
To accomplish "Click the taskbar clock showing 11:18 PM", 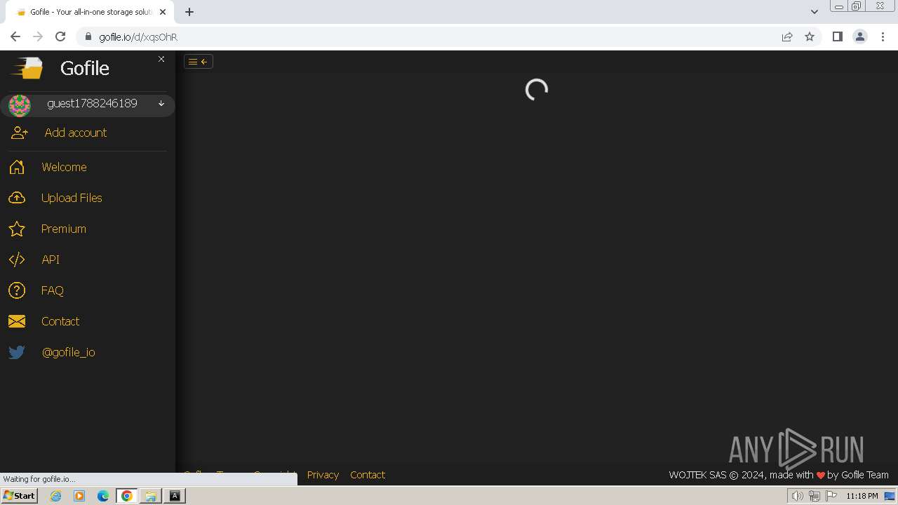I will [x=862, y=496].
